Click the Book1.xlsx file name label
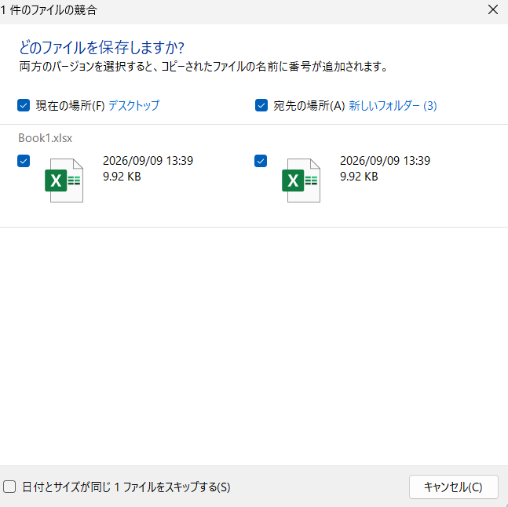The height and width of the screenshot is (507, 508). click(45, 138)
